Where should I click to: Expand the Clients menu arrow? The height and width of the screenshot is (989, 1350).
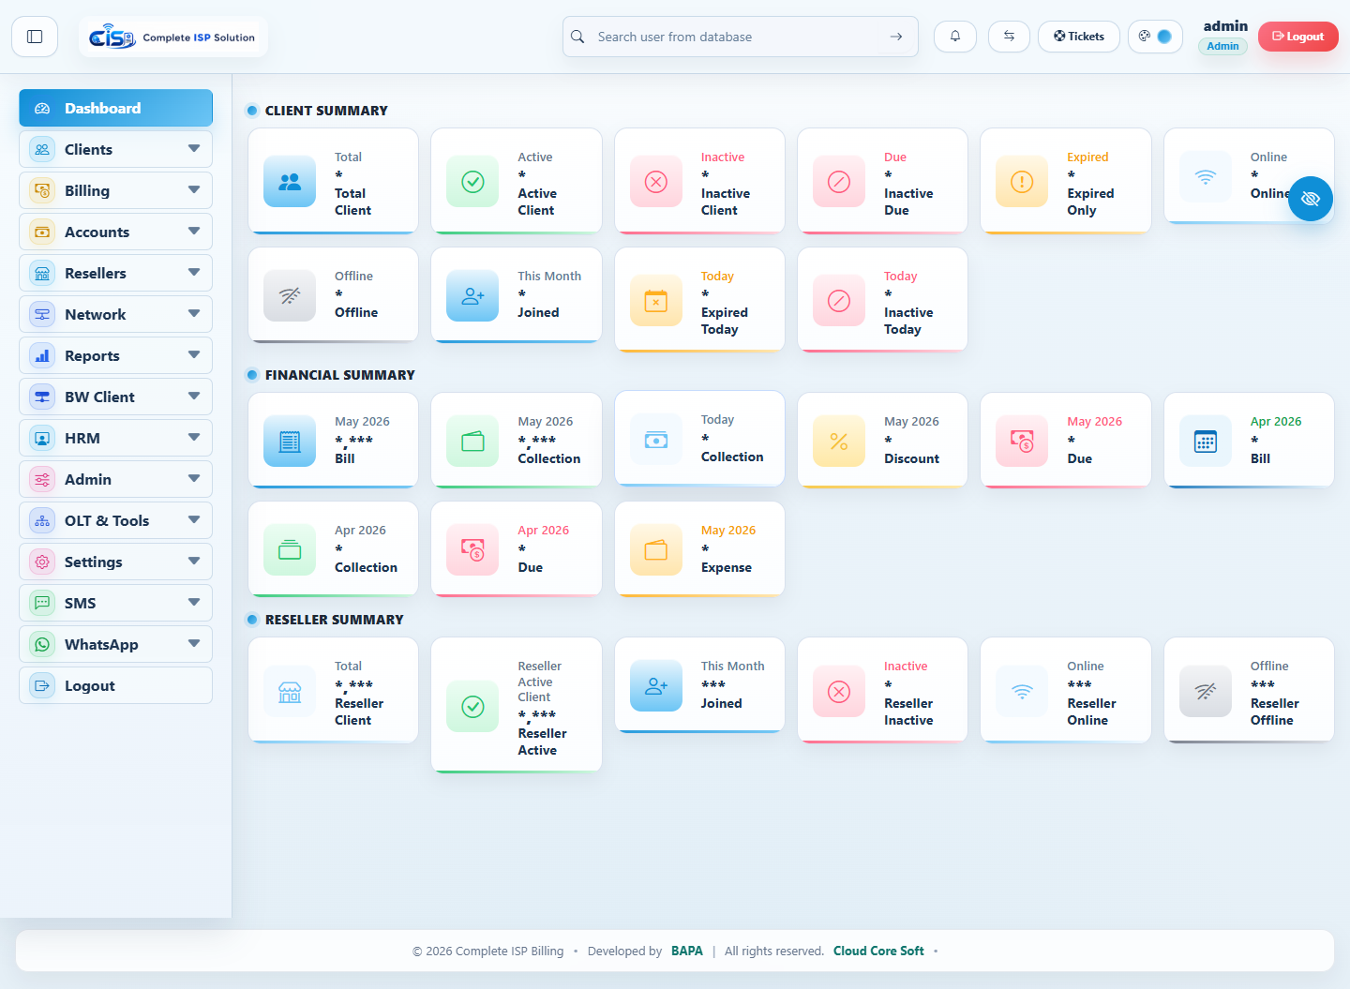click(x=194, y=149)
